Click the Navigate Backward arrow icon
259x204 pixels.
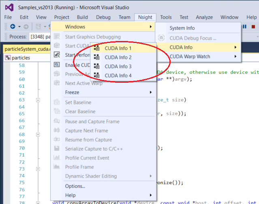tap(13, 26)
